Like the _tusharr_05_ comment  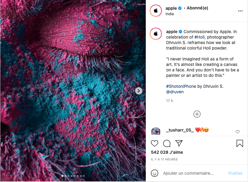238,132
